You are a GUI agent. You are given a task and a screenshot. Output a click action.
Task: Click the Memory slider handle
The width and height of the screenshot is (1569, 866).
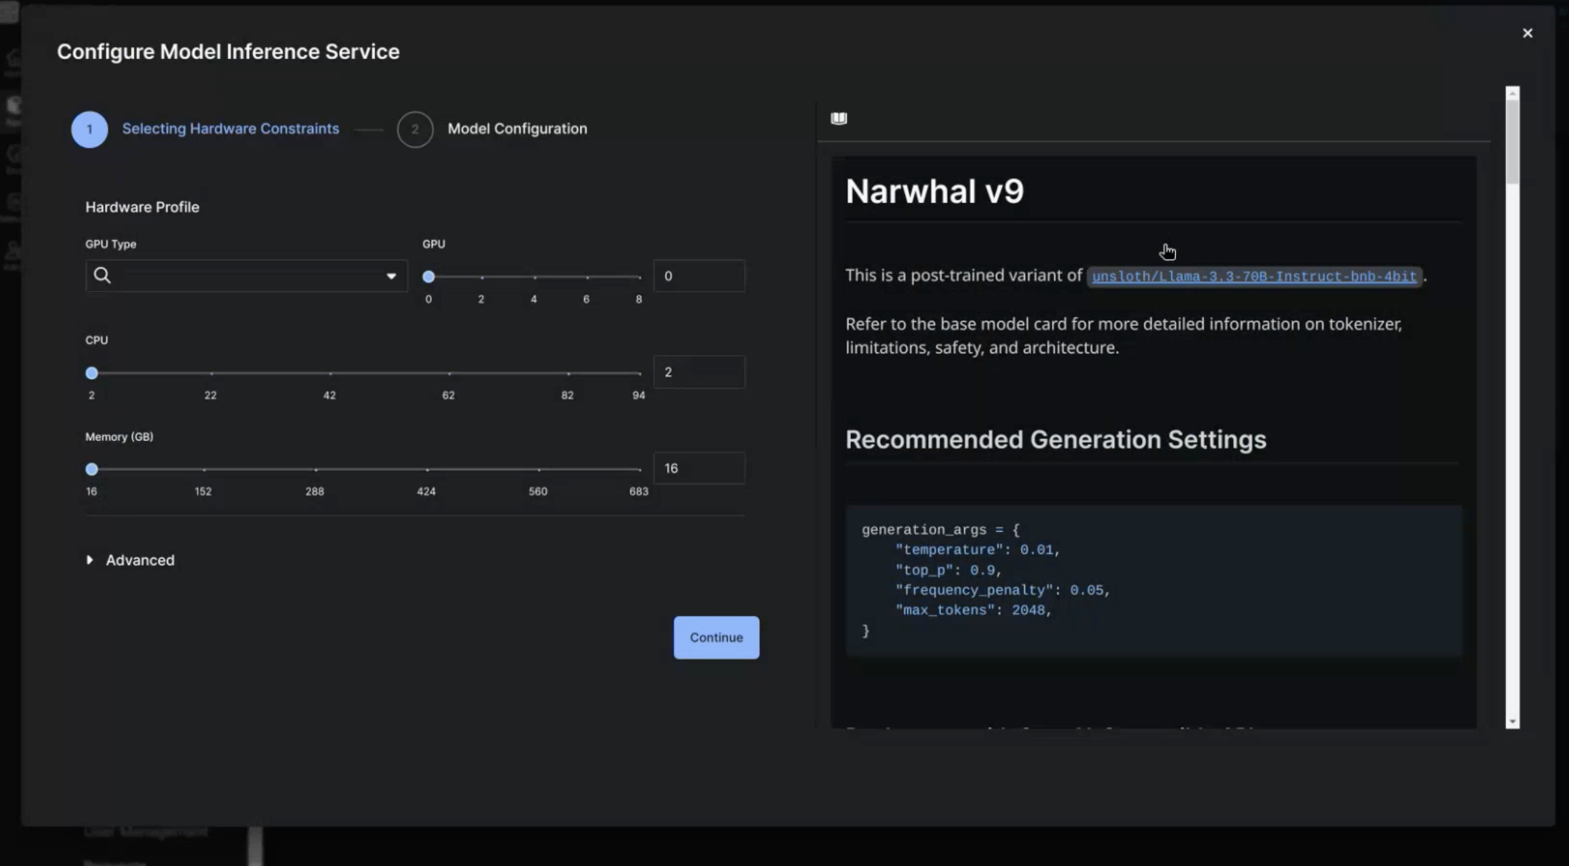pos(92,470)
